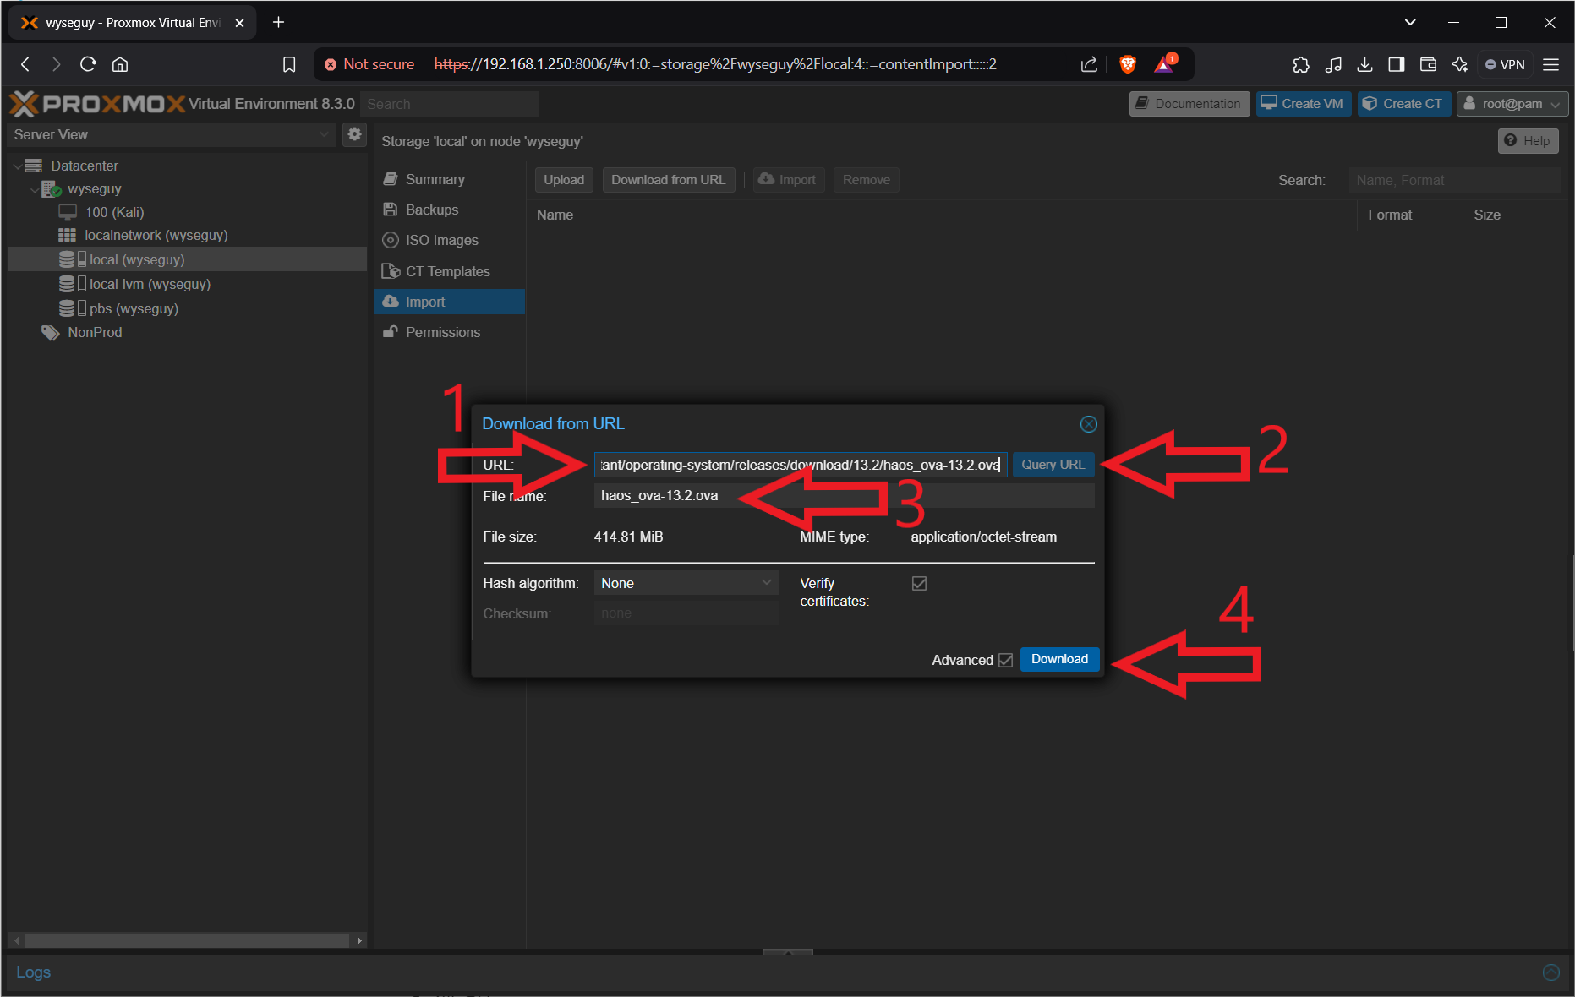Screen dimensions: 1575x997
Task: Click the Proxmox logo
Action: coord(96,104)
